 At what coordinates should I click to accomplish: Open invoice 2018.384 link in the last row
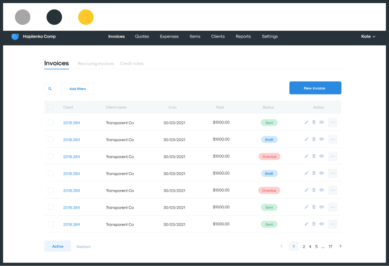71,224
